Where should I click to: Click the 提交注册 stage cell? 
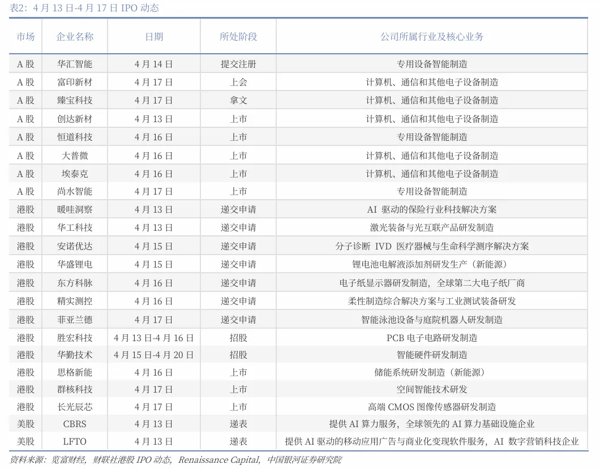tap(238, 64)
